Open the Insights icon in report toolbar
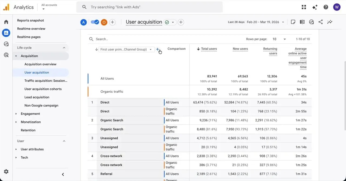Image resolution: width=346 pixels, height=181 pixels. point(311,22)
